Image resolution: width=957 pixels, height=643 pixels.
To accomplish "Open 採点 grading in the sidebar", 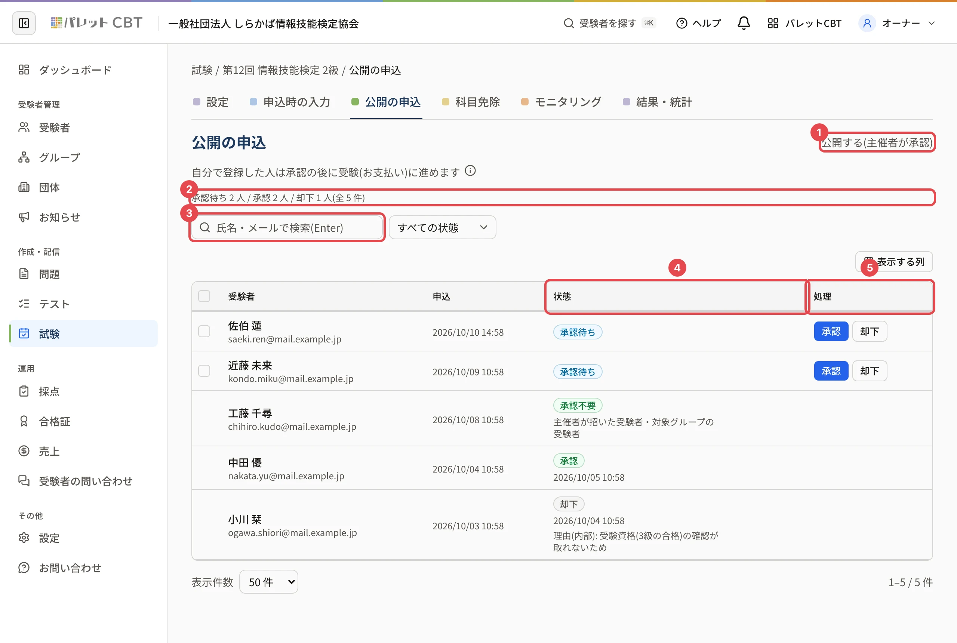I will 83,391.
